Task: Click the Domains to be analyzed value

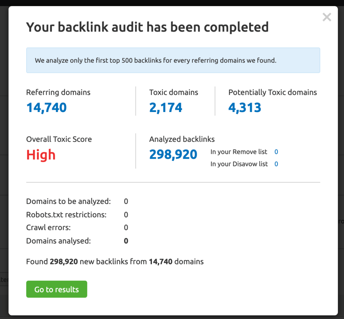Action: pos(126,201)
